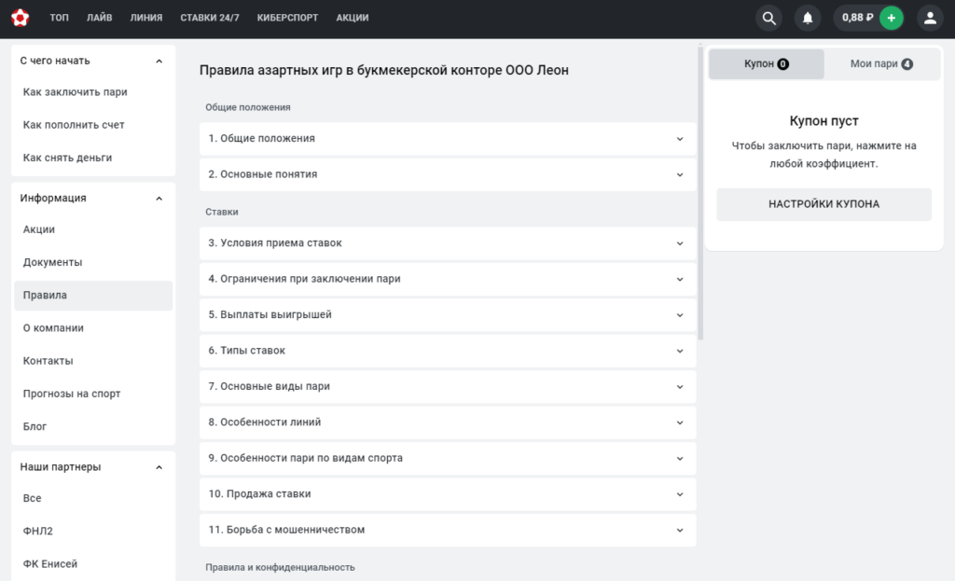955x581 pixels.
Task: Open ЛИНИЯ in the top menu
Action: coord(146,18)
